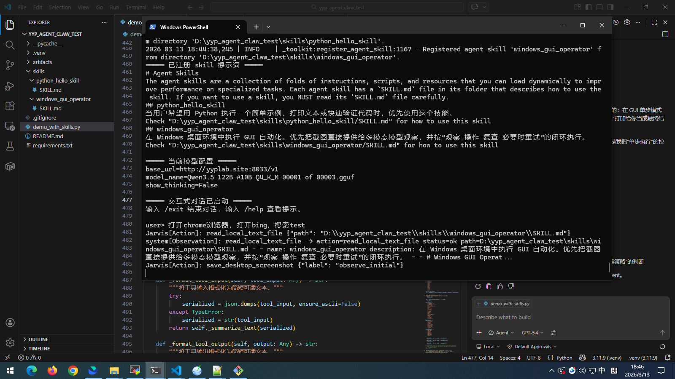Retry the last chat response
675x379 pixels.
pyautogui.click(x=478, y=286)
